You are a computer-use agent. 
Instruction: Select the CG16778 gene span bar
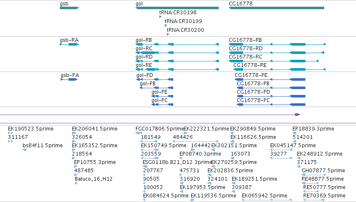pos(277,8)
